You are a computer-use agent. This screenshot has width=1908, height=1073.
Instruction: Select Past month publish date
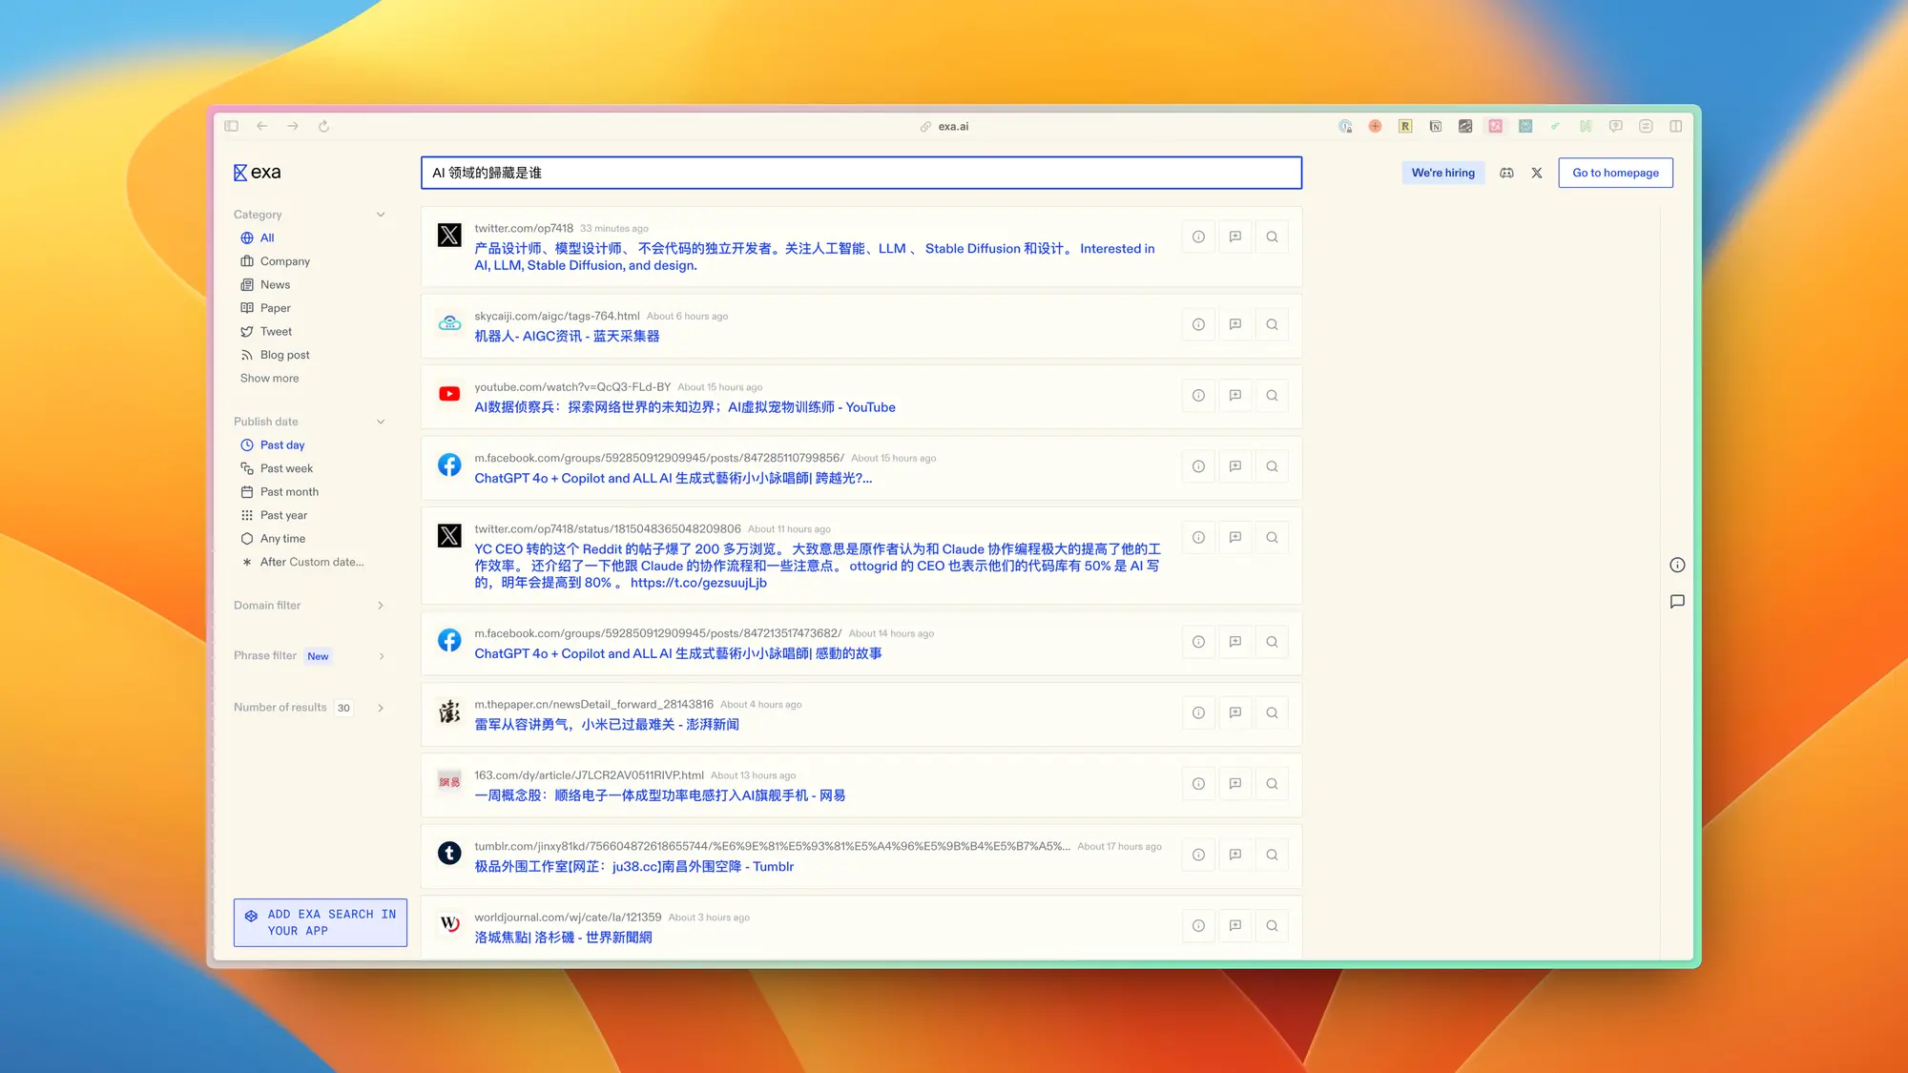coord(288,491)
